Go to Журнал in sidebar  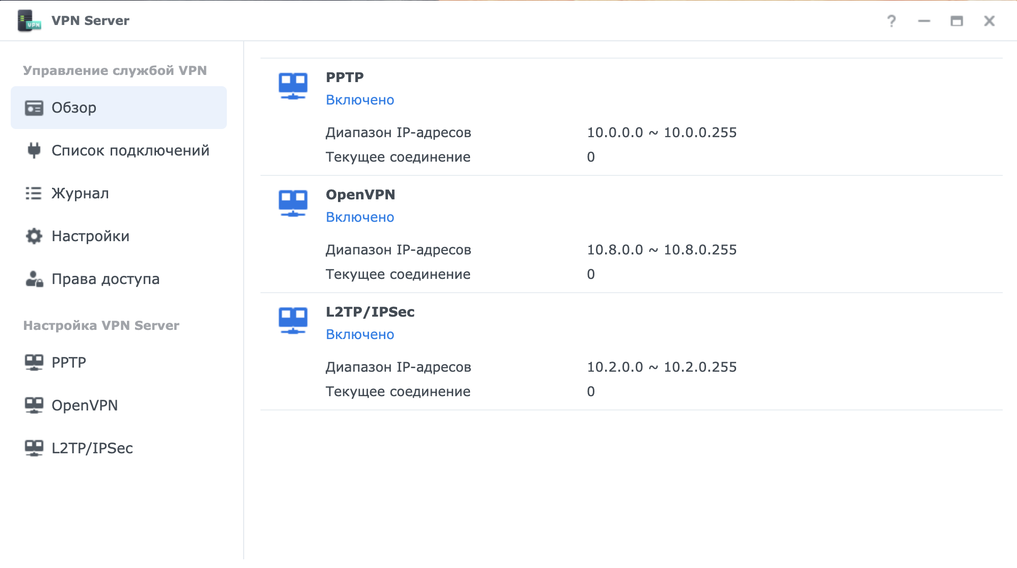[x=80, y=193]
